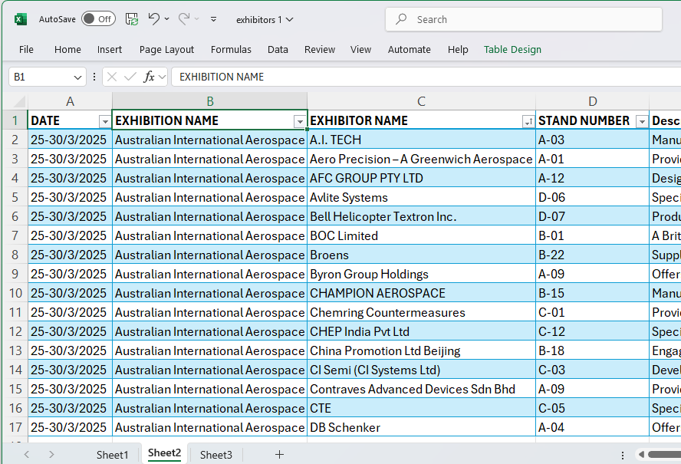
Task: Click the Redo arrow icon
Action: click(x=184, y=18)
